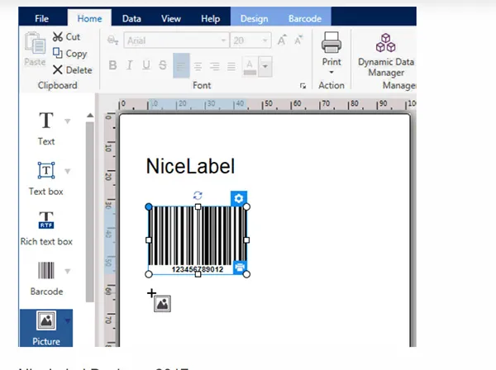The image size is (496, 370).
Task: Delete the selected object
Action: tap(72, 70)
